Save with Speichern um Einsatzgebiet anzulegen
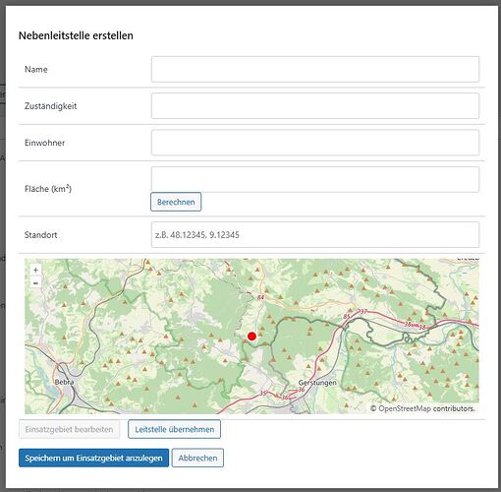Viewport: 501px width, 492px height. pyautogui.click(x=93, y=458)
